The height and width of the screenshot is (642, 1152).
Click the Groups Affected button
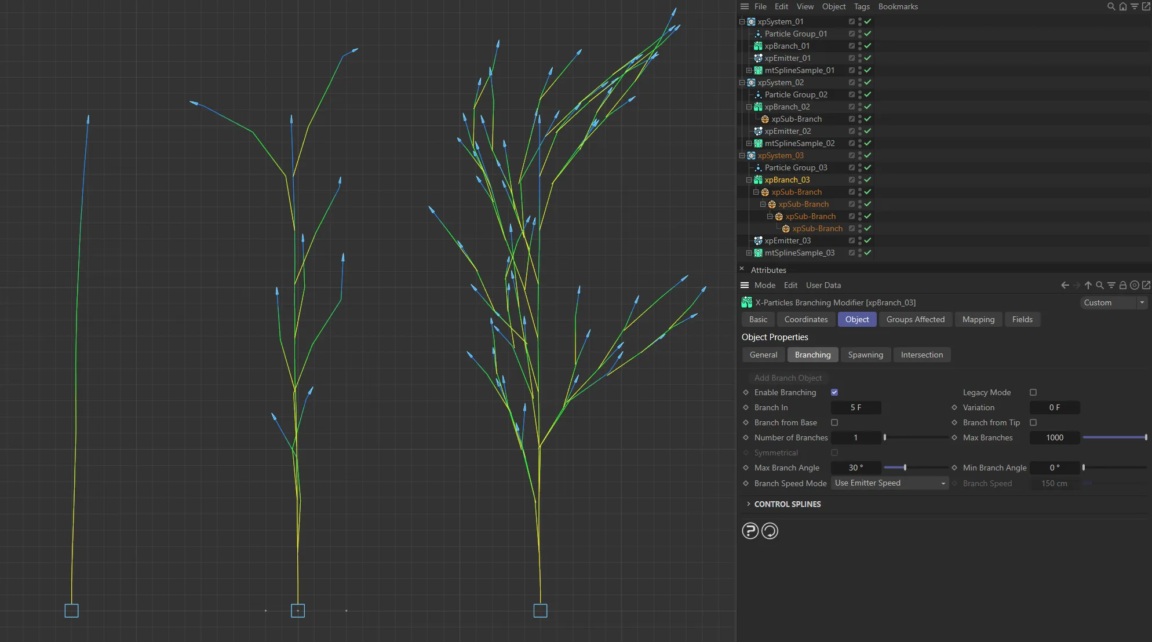(915, 319)
